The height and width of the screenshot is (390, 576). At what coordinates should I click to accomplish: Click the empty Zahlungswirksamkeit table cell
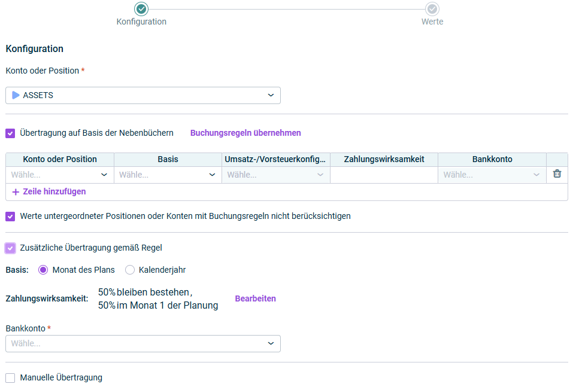(384, 175)
